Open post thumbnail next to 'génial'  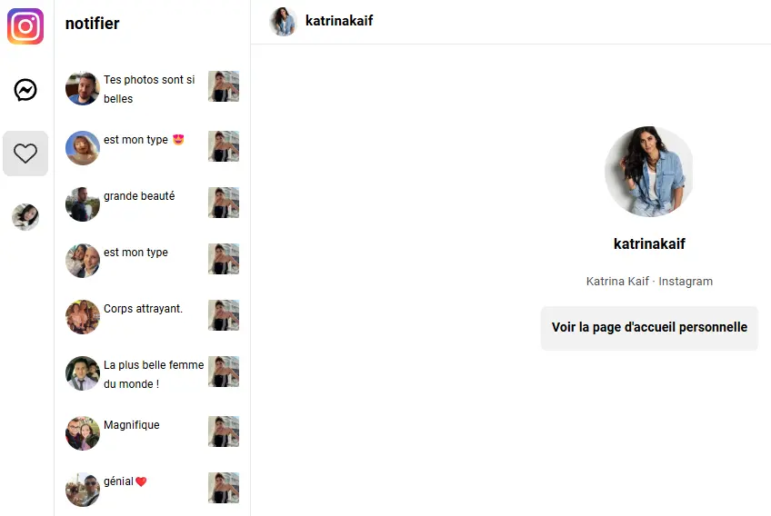click(224, 488)
